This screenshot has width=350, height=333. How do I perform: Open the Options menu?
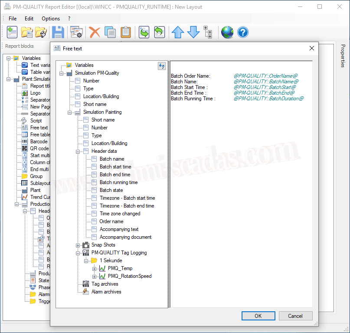pos(51,19)
